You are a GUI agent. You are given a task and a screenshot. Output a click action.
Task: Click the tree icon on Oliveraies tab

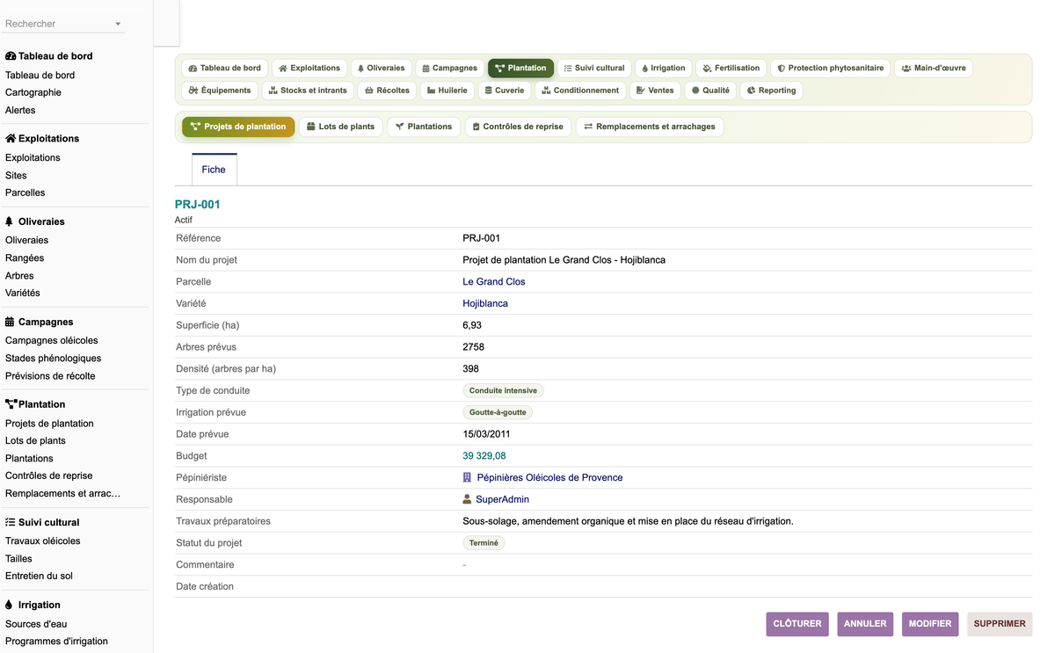pos(361,69)
